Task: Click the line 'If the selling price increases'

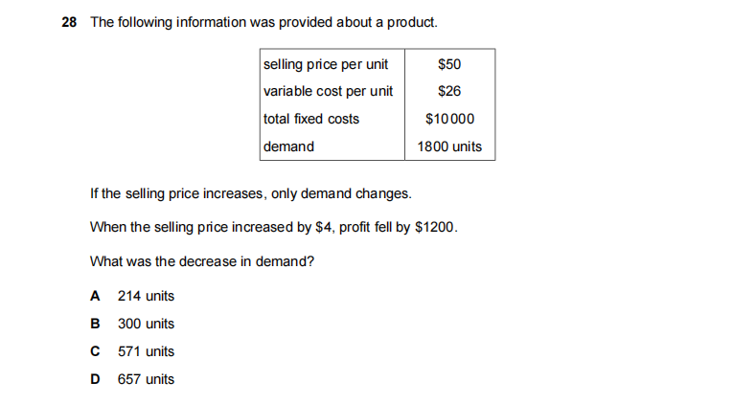Action: tap(250, 193)
